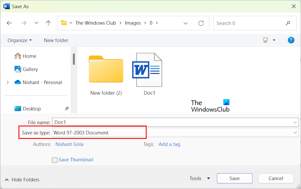Open the Organize menu
Screen dimensions: 301x189
pyautogui.click(x=20, y=40)
